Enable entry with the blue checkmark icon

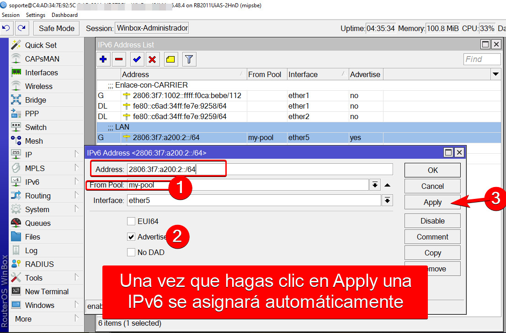137,59
